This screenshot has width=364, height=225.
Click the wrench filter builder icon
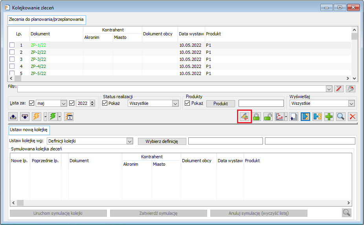tap(351, 89)
